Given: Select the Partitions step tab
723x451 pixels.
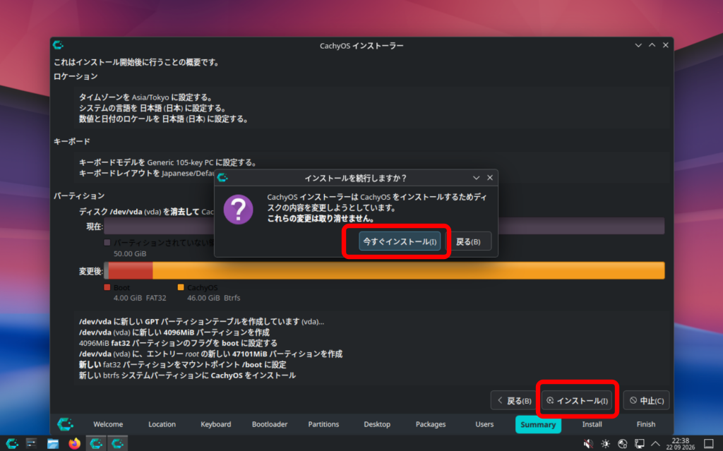Looking at the screenshot, I should [x=323, y=424].
